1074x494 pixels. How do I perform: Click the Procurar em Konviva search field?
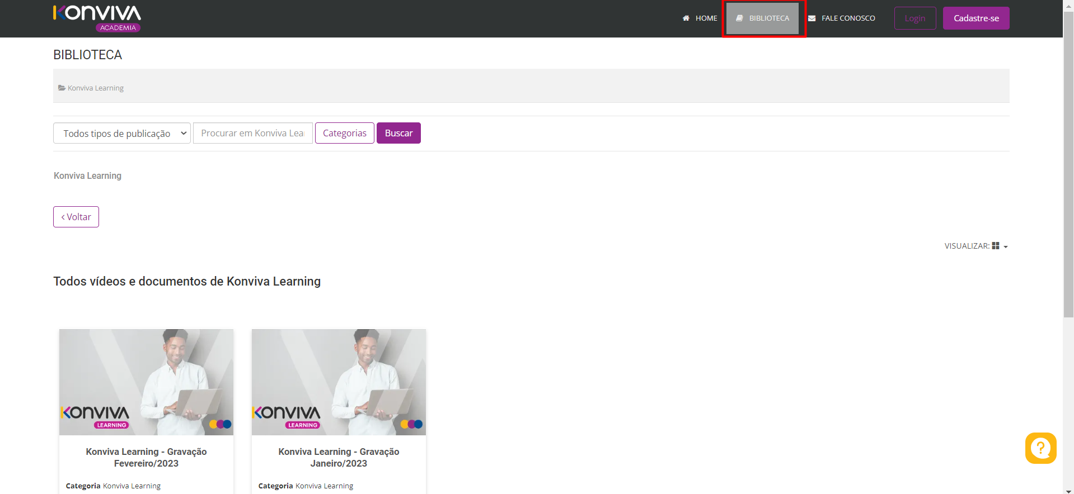[252, 133]
